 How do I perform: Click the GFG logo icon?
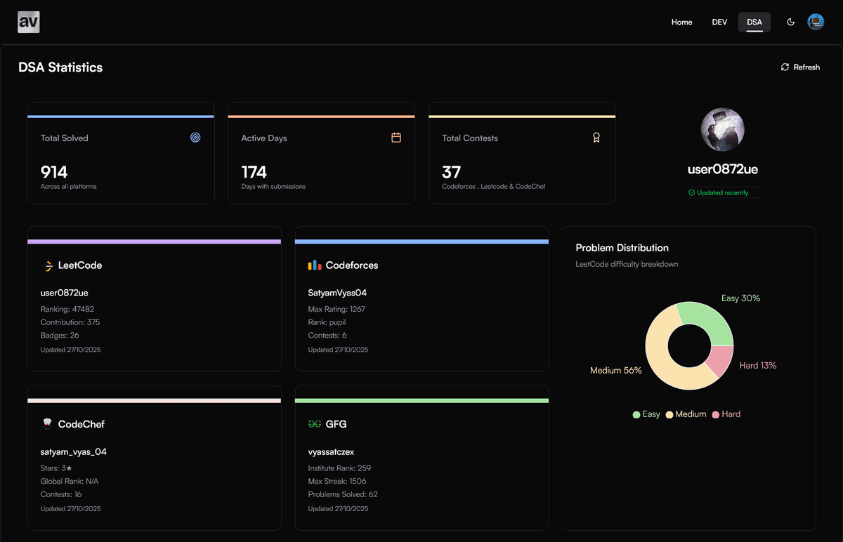(x=314, y=424)
